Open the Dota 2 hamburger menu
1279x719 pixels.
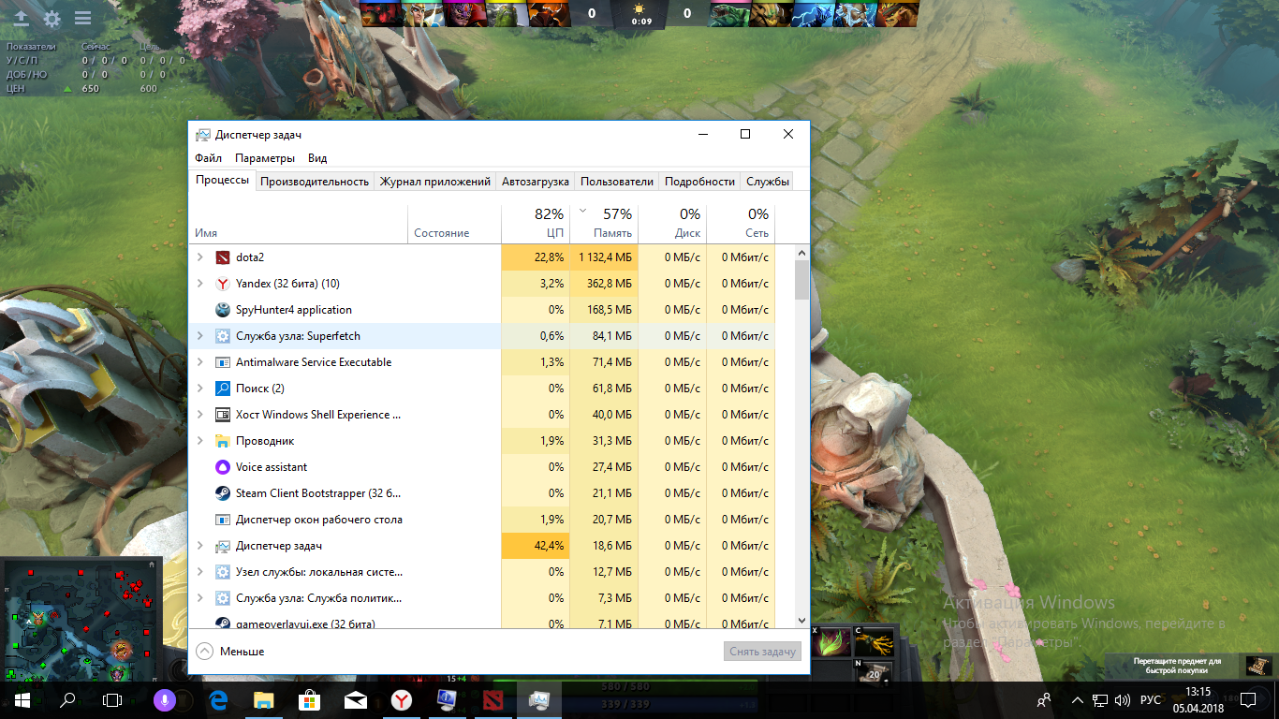82,19
